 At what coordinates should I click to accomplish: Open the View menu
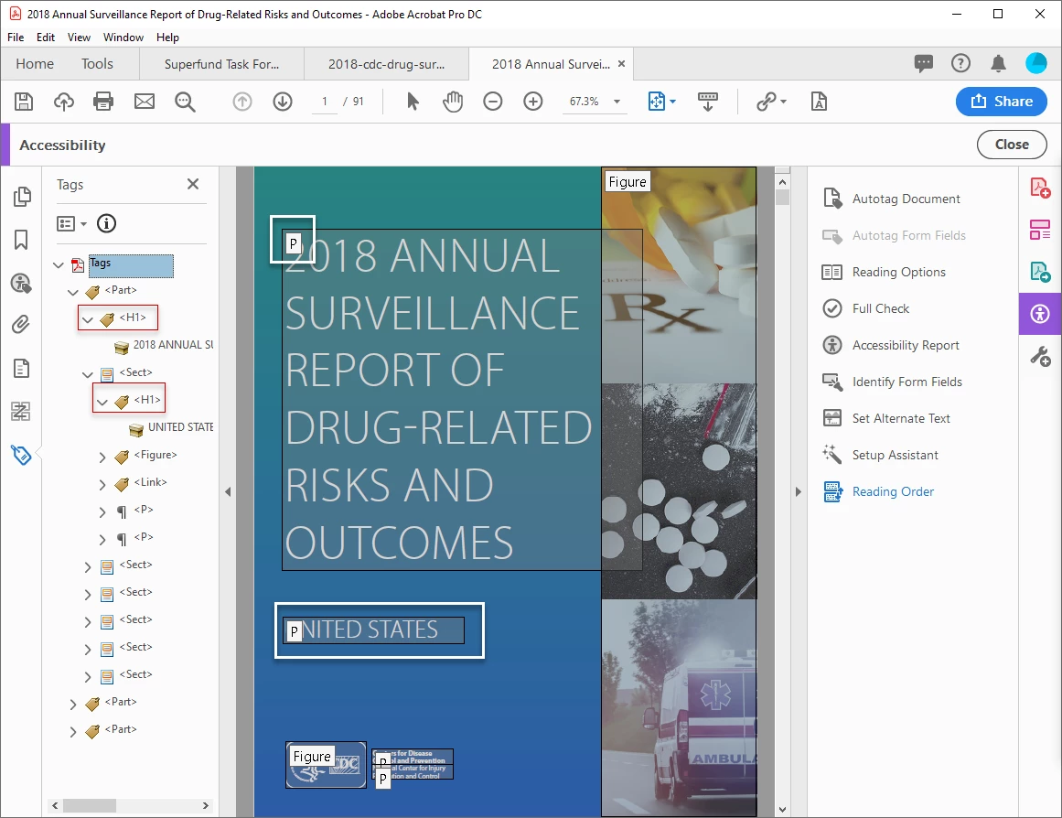(79, 38)
